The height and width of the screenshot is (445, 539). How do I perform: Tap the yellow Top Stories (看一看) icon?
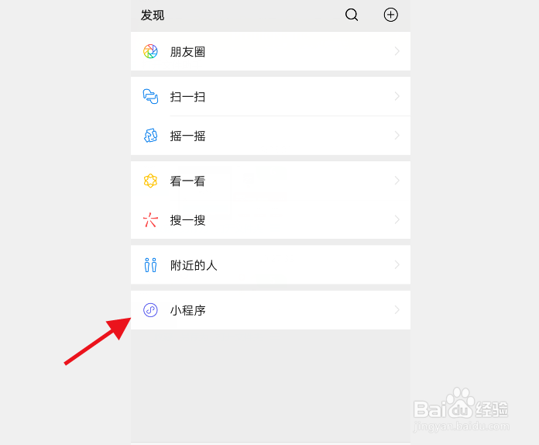point(150,181)
